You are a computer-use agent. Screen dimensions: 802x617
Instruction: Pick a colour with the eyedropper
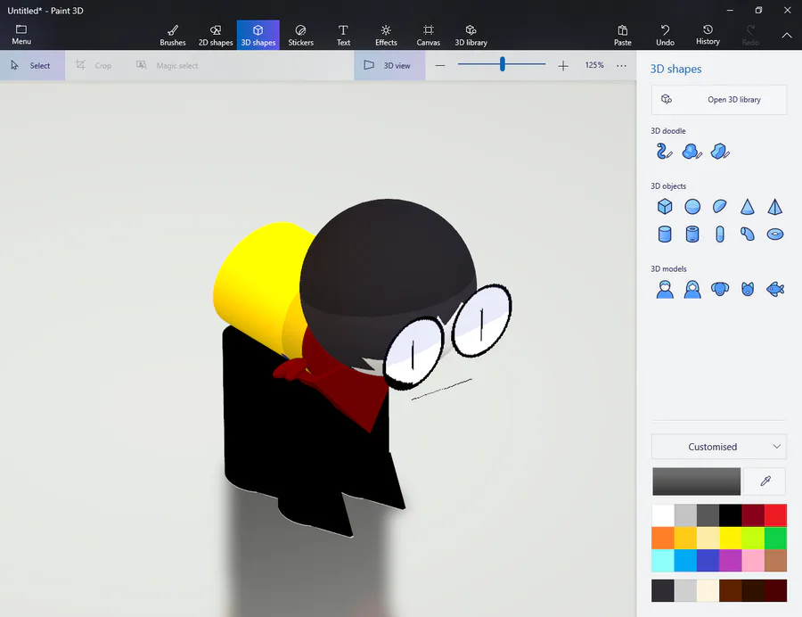click(765, 481)
